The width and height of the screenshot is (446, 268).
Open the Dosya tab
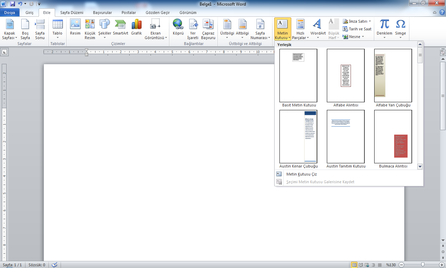(x=10, y=12)
